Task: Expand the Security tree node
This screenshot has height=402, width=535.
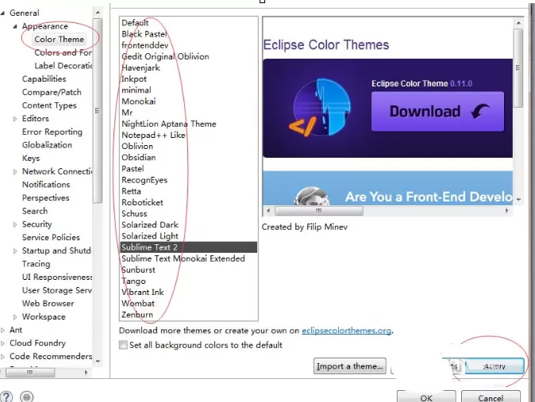Action: (x=14, y=224)
